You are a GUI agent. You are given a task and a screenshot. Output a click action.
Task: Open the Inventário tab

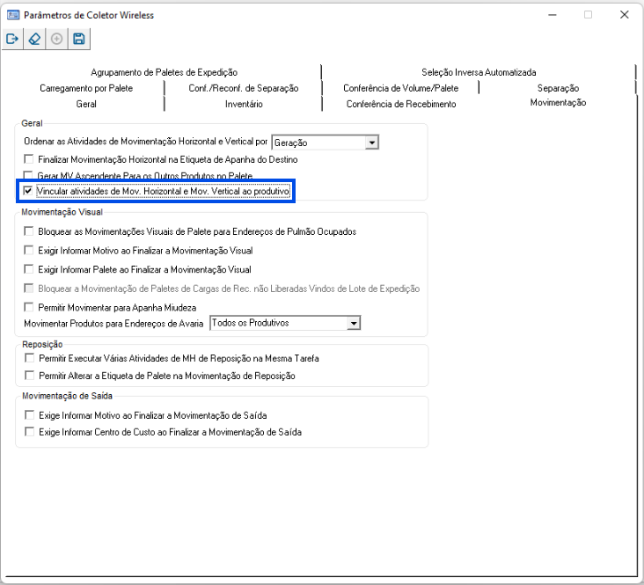tap(244, 104)
